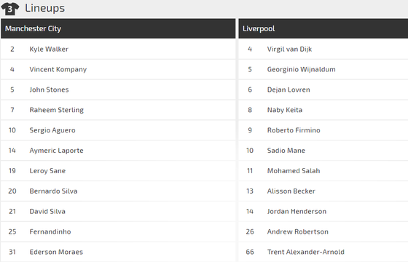Open Mohamed Salah's profile

click(x=294, y=171)
